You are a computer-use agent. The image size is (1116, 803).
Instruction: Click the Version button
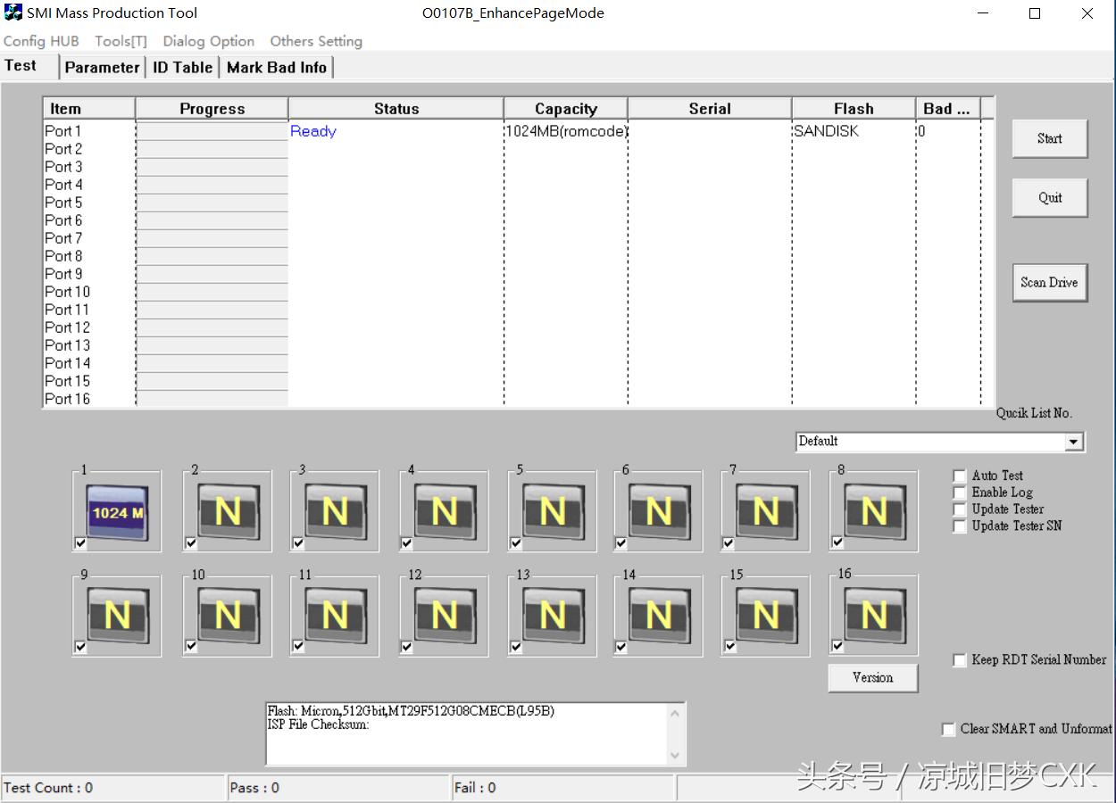[872, 677]
